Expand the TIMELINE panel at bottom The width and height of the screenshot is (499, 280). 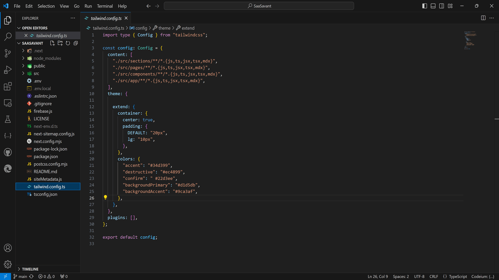coord(19,269)
